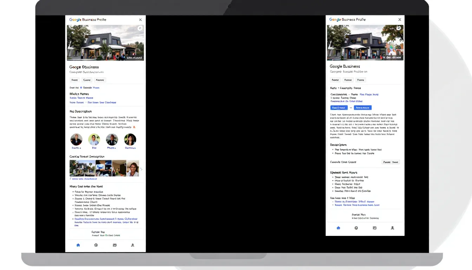Click second blue bulleted link near right panel's bottom

[357, 205]
